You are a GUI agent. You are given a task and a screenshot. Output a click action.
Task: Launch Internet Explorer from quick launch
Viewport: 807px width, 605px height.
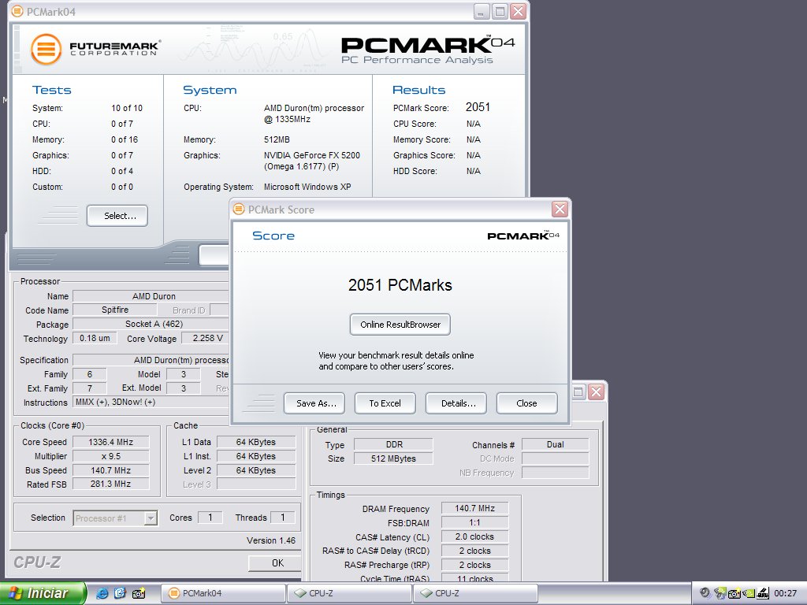pyautogui.click(x=102, y=593)
